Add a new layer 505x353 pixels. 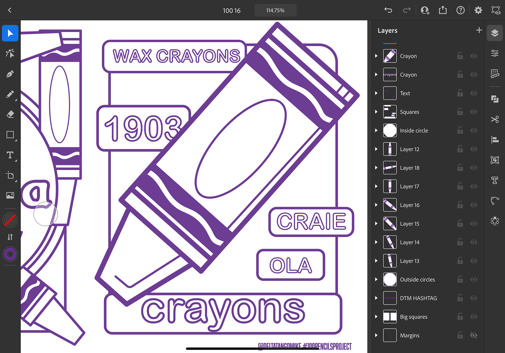pyautogui.click(x=479, y=30)
